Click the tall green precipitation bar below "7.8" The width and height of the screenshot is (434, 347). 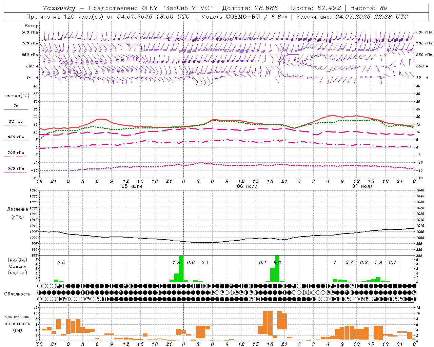click(181, 269)
